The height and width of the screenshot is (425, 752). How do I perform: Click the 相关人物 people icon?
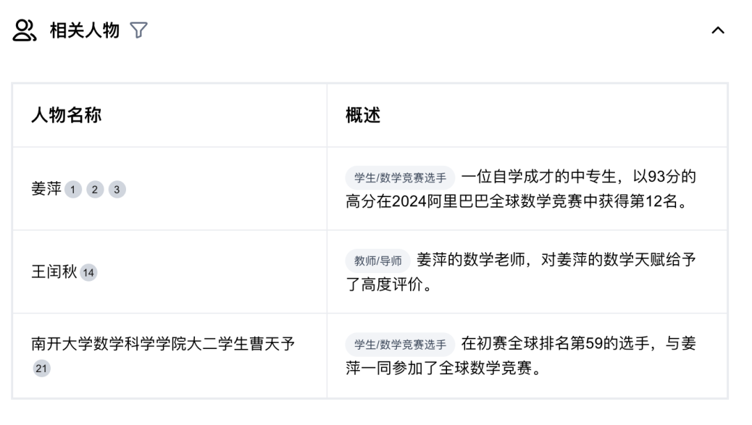click(x=23, y=29)
